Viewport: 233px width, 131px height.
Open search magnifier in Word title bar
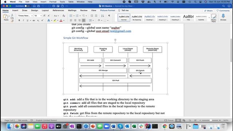pyautogui.click(x=224, y=6)
